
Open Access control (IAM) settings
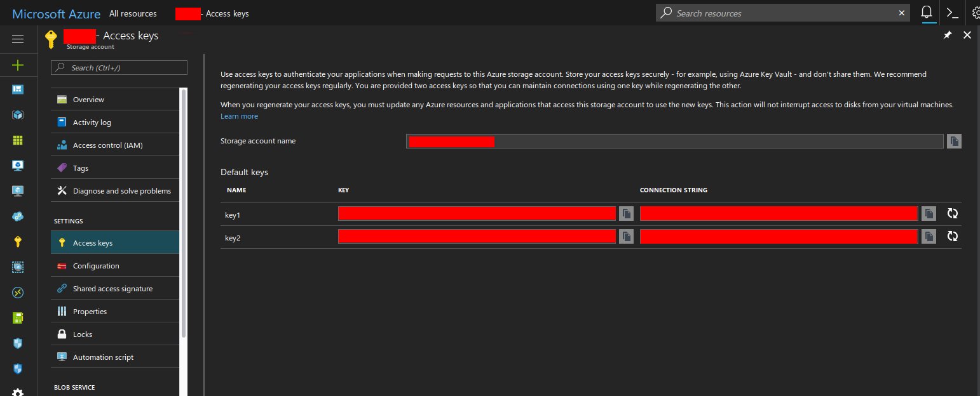[107, 145]
